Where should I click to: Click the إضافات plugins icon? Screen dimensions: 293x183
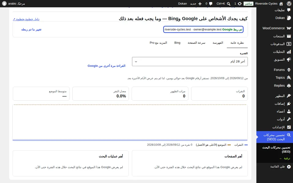tap(289, 104)
